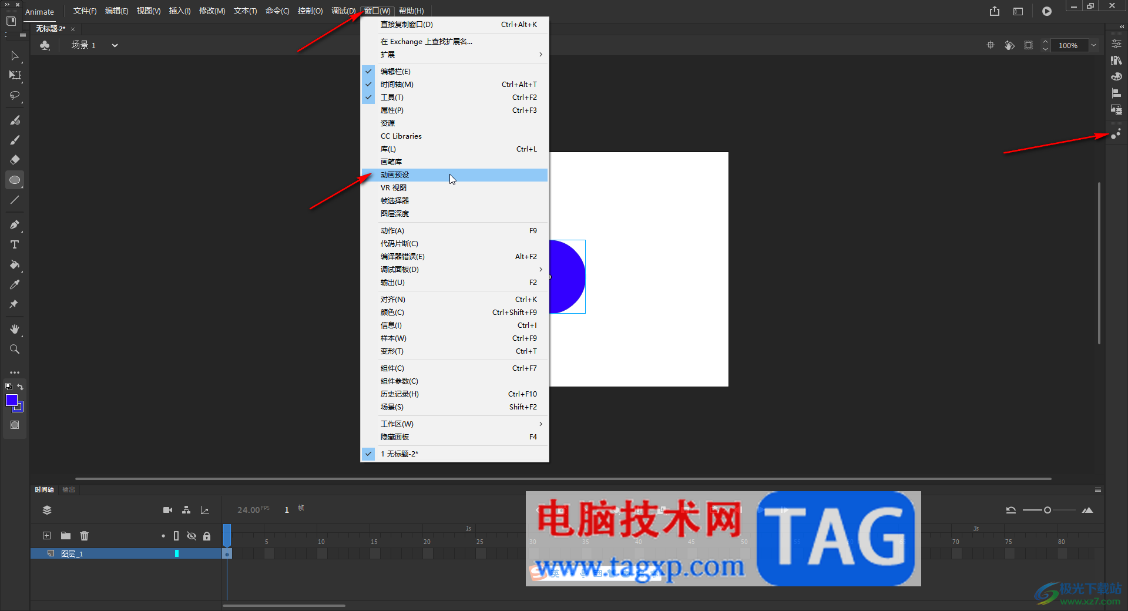Image resolution: width=1128 pixels, height=611 pixels.
Task: Choose 直接复制窗口(D) entry
Action: pyautogui.click(x=455, y=25)
